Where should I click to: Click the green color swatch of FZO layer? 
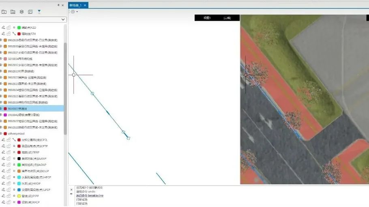point(19,27)
